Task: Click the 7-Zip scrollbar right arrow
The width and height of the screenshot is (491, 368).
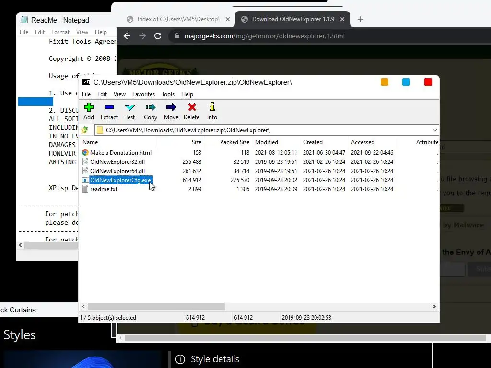Action: pyautogui.click(x=434, y=306)
